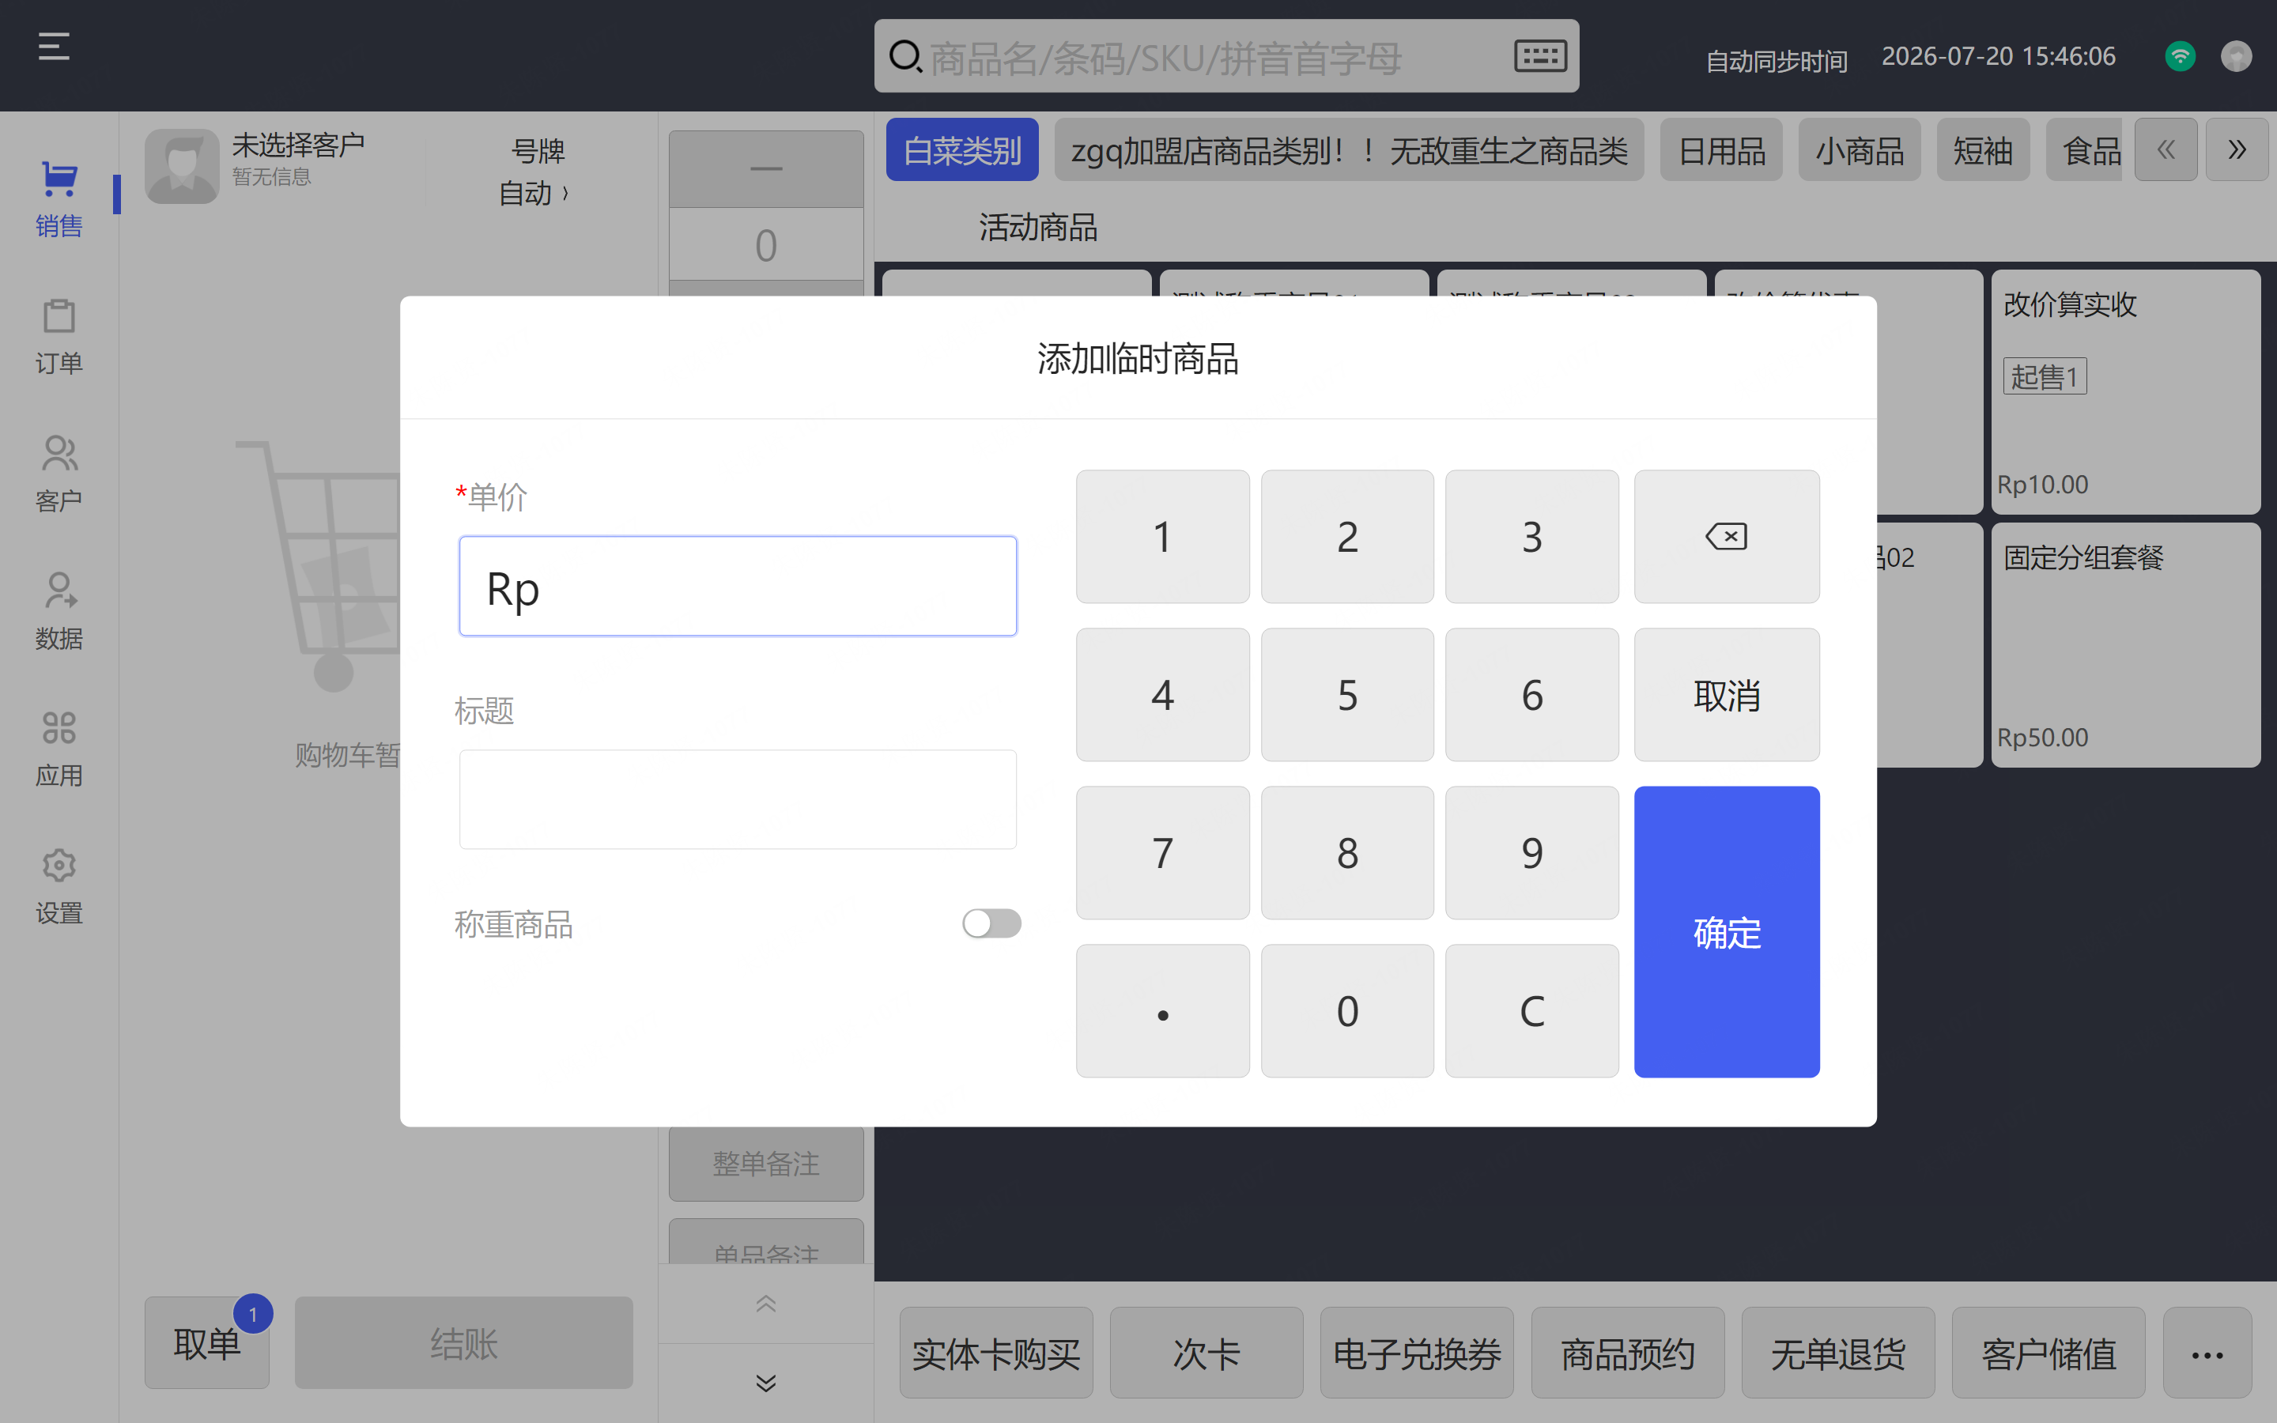Open 订单 orders in sidebar
Image resolution: width=2277 pixels, height=1423 pixels.
point(59,337)
